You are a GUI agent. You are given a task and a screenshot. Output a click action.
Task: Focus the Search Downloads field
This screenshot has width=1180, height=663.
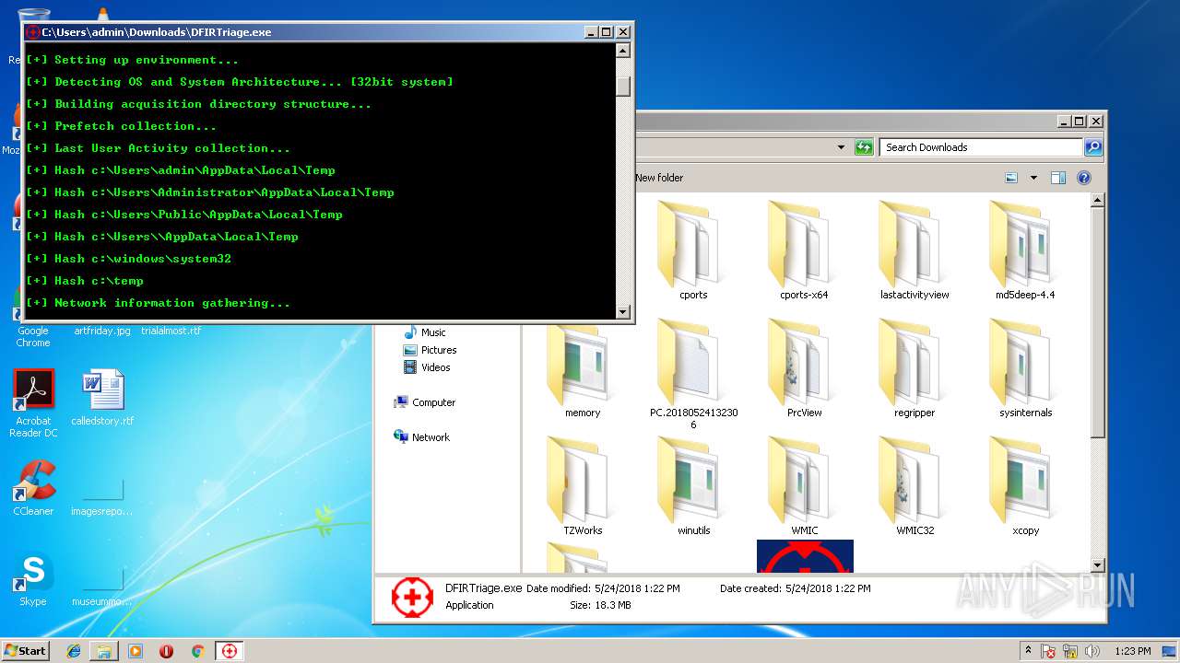[982, 147]
